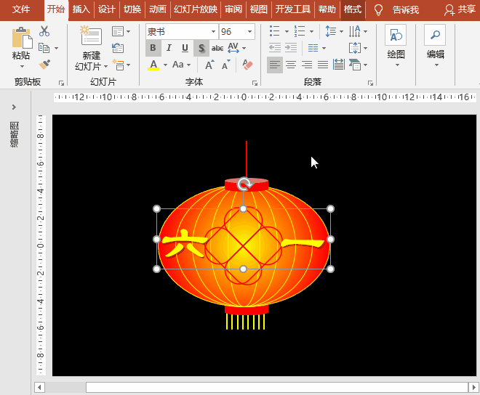The image size is (480, 395).
Task: Open the font size dropdown showing 96
Action: click(x=249, y=31)
